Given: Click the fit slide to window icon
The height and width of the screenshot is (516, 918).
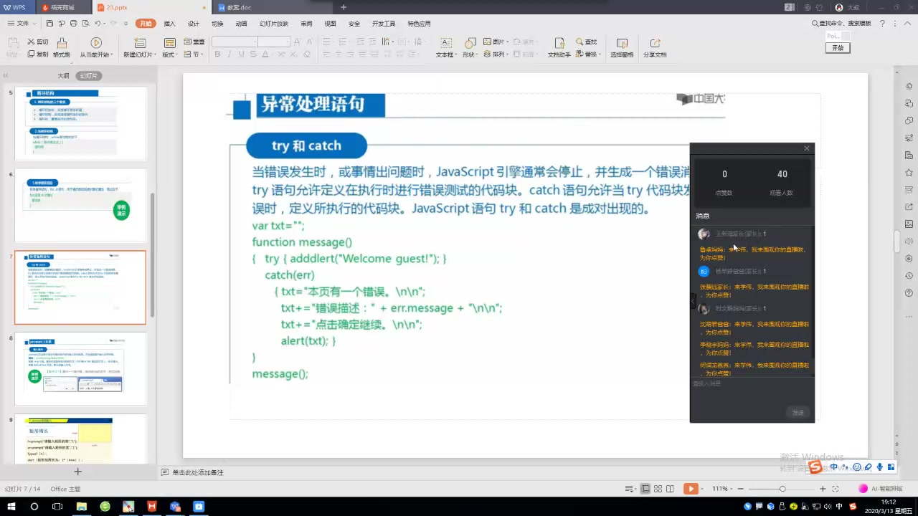Looking at the screenshot, I should (836, 489).
